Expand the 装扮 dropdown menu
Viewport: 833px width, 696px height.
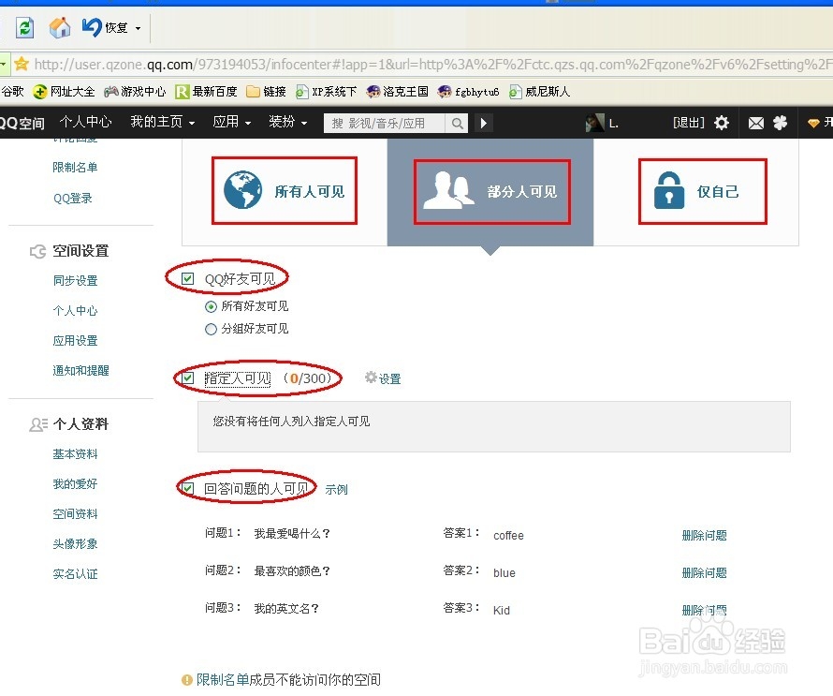coord(285,123)
